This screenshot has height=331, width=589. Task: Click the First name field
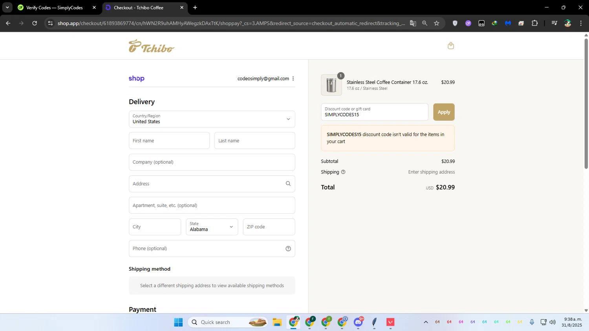click(169, 141)
